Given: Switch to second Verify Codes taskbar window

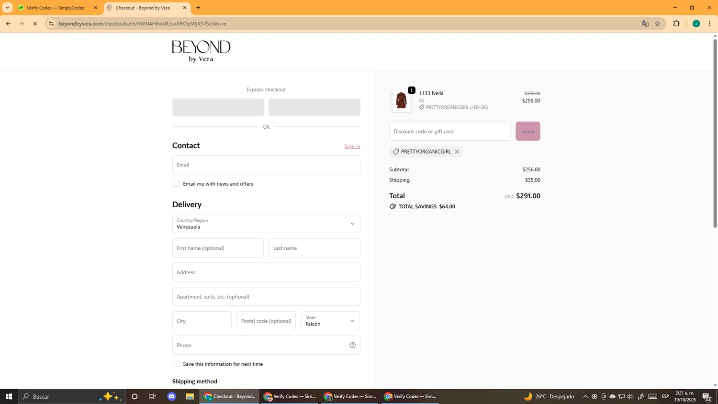Looking at the screenshot, I should click(x=350, y=397).
